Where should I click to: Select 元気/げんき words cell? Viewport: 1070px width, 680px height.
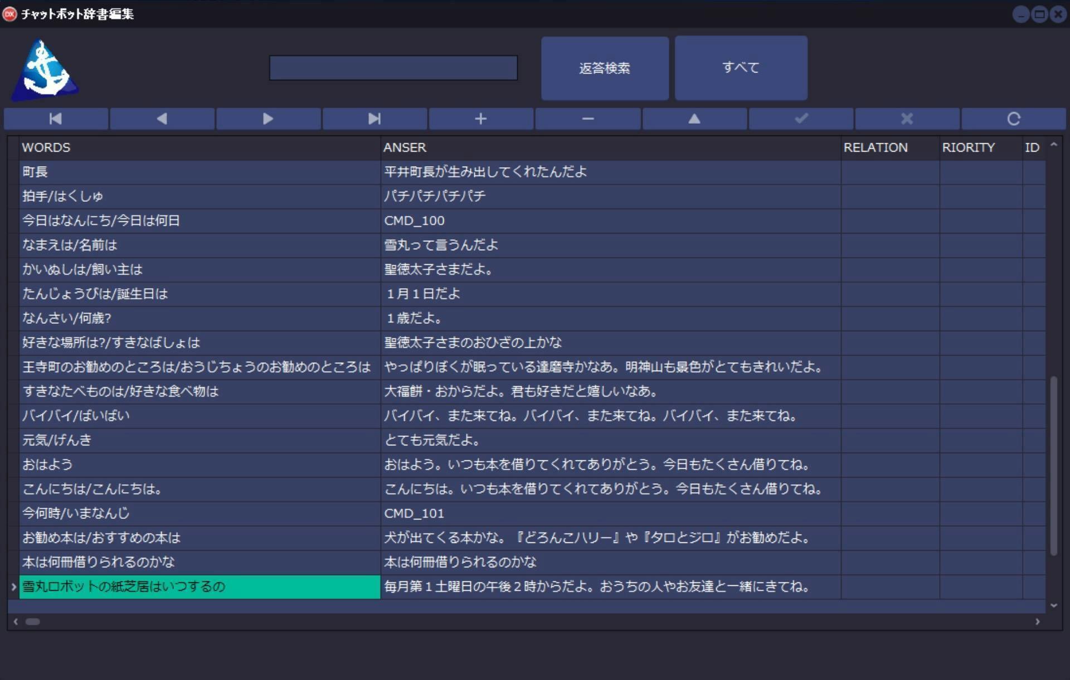click(200, 440)
